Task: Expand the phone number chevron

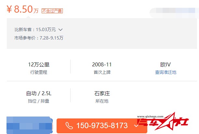Action: [136, 126]
